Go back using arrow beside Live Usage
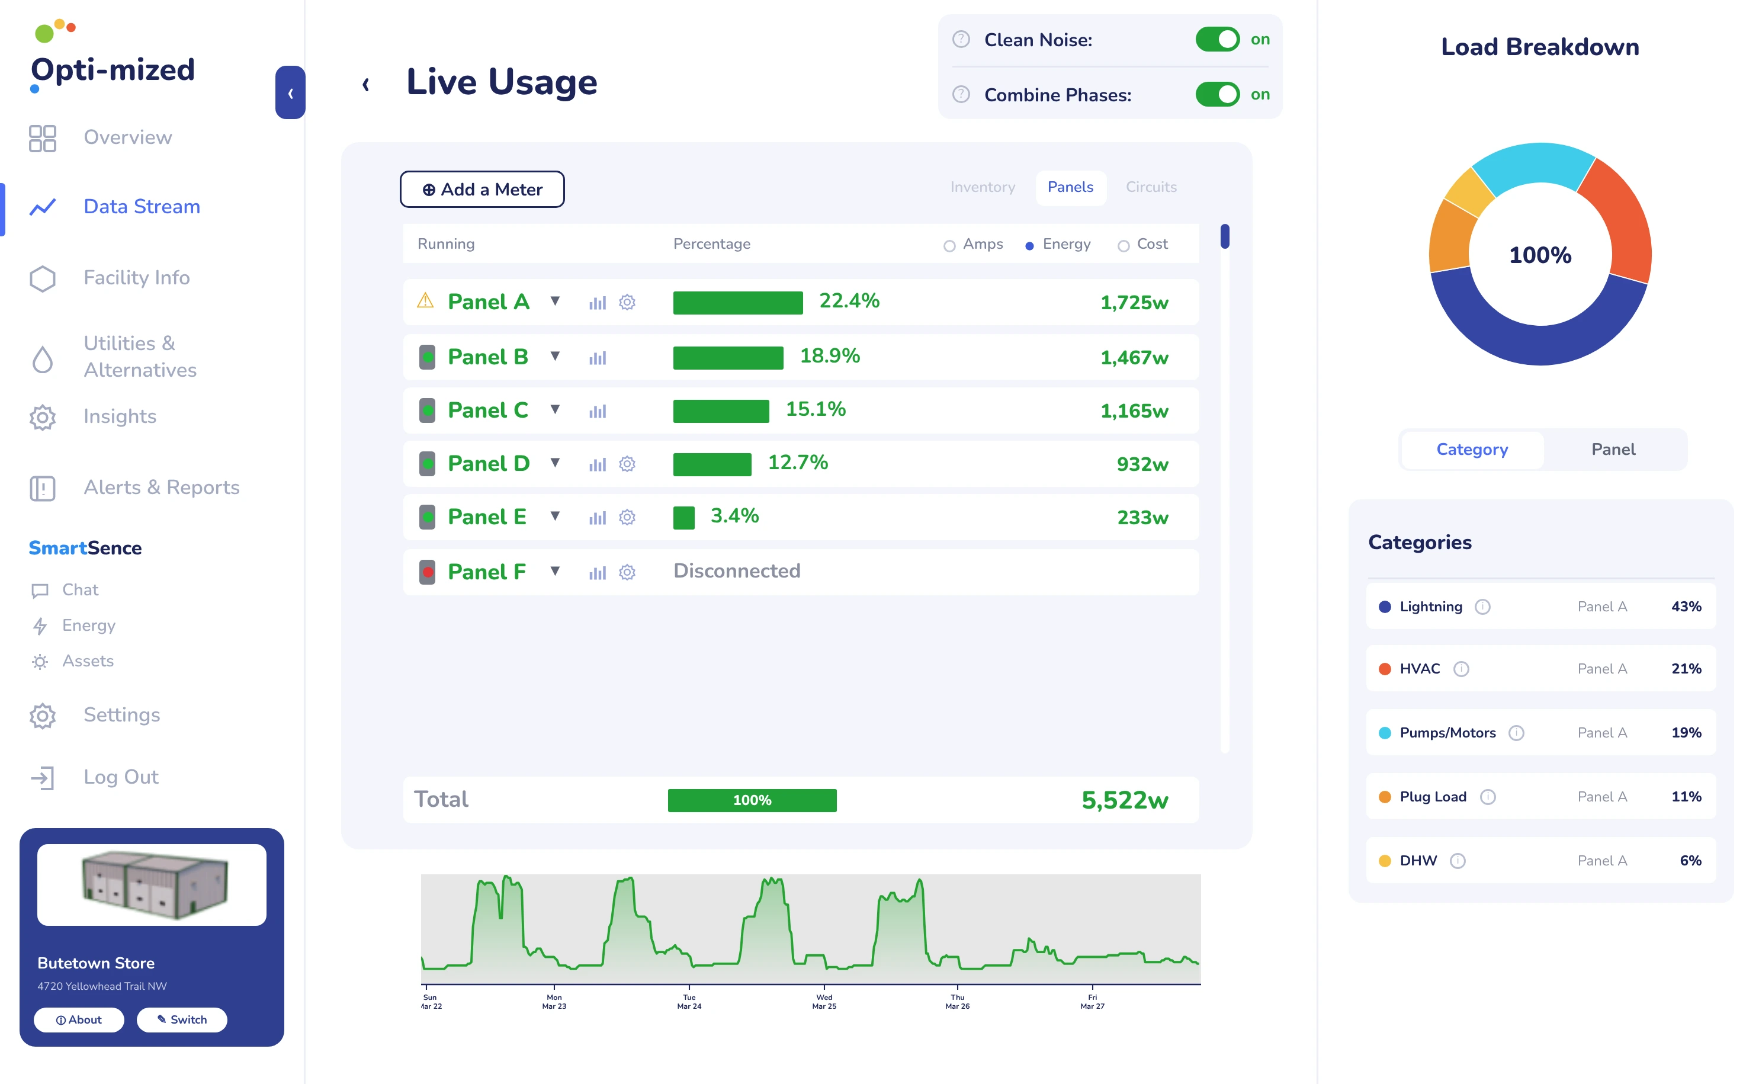The width and height of the screenshot is (1759, 1084). tap(365, 85)
